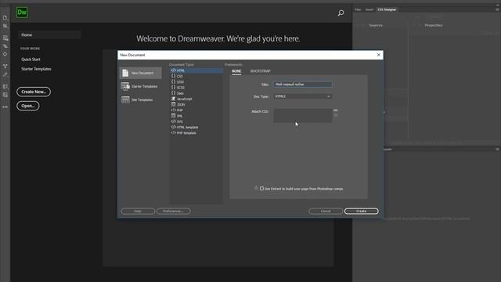
Task: Switch to the BOOTSTRAP framework tab
Action: point(261,71)
